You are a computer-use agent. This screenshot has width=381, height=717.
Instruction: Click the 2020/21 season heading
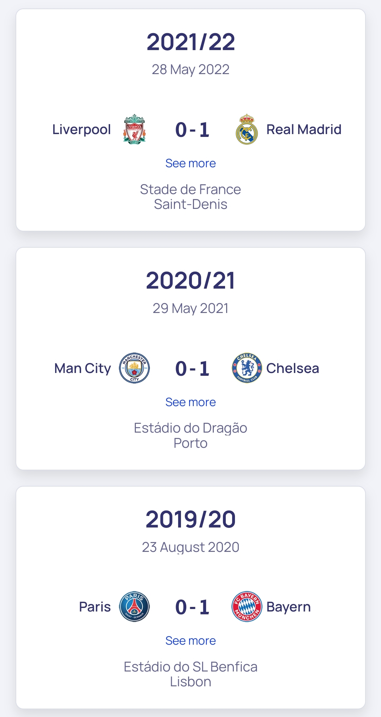click(x=190, y=281)
